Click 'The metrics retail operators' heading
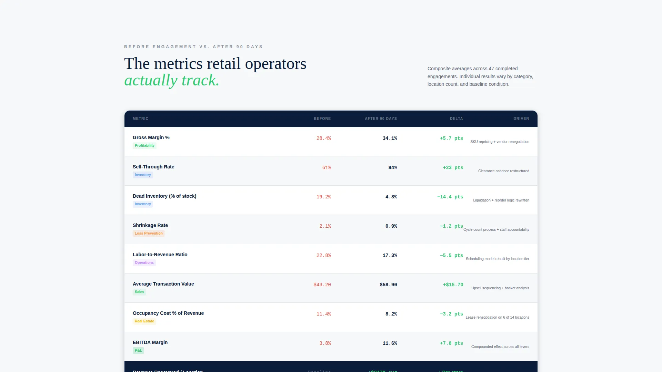662x372 pixels. (x=215, y=64)
